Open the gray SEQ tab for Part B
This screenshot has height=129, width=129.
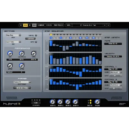(34, 25)
